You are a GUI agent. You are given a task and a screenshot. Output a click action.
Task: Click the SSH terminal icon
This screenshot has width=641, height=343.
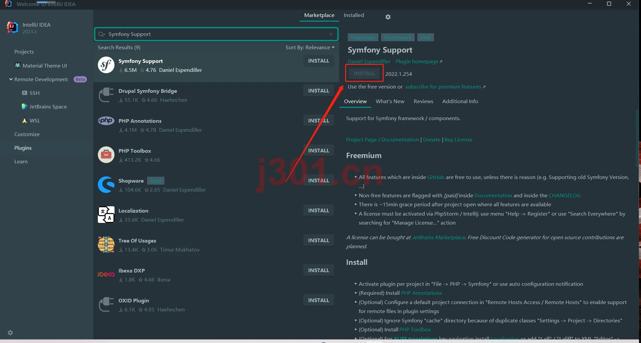click(25, 93)
